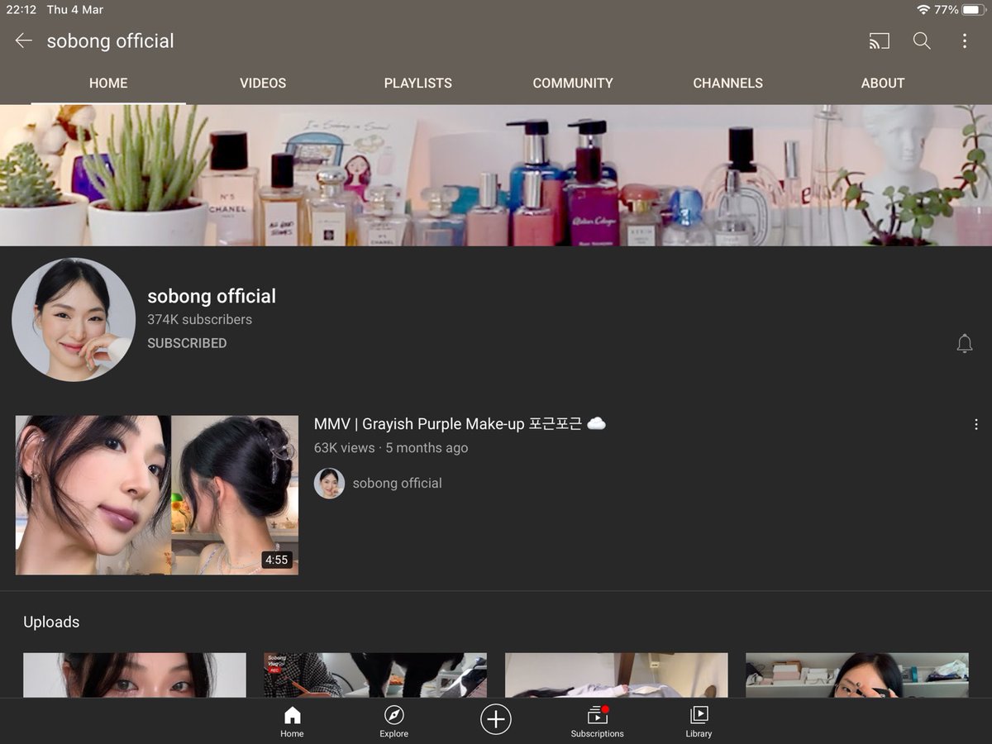992x744 pixels.
Task: Tap the 22:12 clock in status bar
Action: (21, 10)
